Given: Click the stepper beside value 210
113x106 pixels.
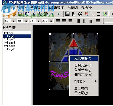Looking at the screenshot, I should [51, 21].
